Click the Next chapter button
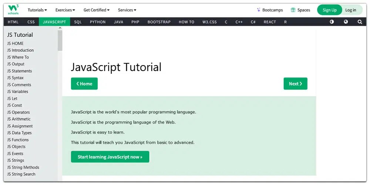The image size is (370, 185). tap(295, 84)
